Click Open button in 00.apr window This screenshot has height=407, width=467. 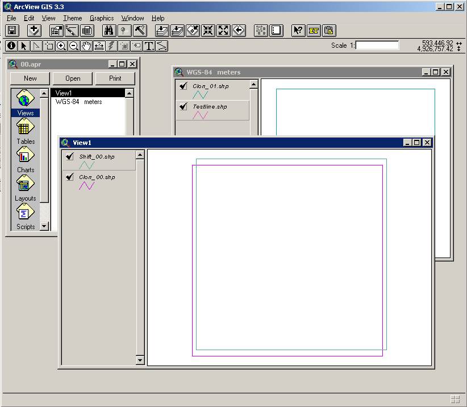click(x=73, y=78)
